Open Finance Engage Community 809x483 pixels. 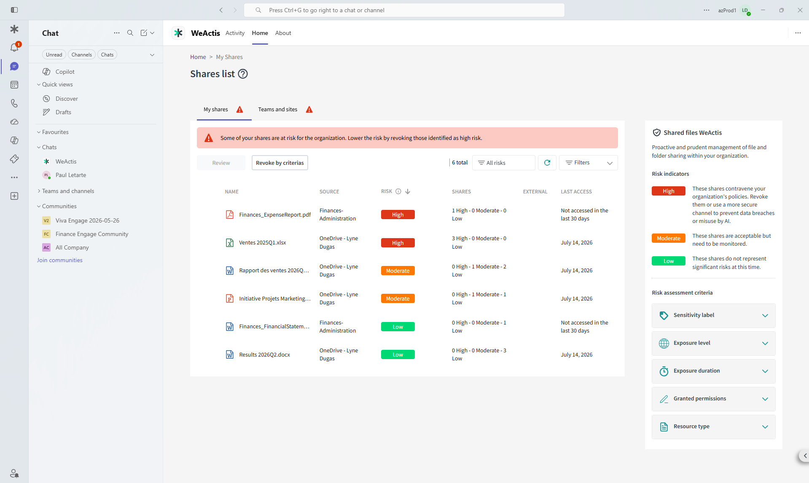point(96,234)
